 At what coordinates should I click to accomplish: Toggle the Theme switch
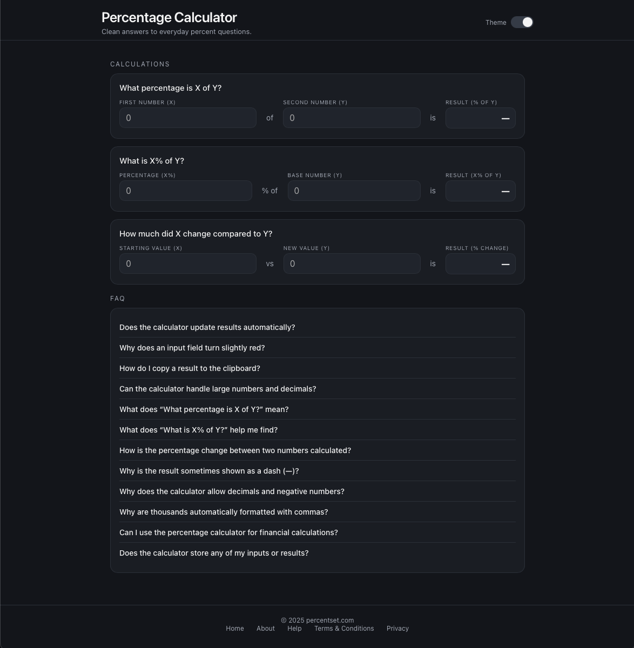[x=522, y=22]
